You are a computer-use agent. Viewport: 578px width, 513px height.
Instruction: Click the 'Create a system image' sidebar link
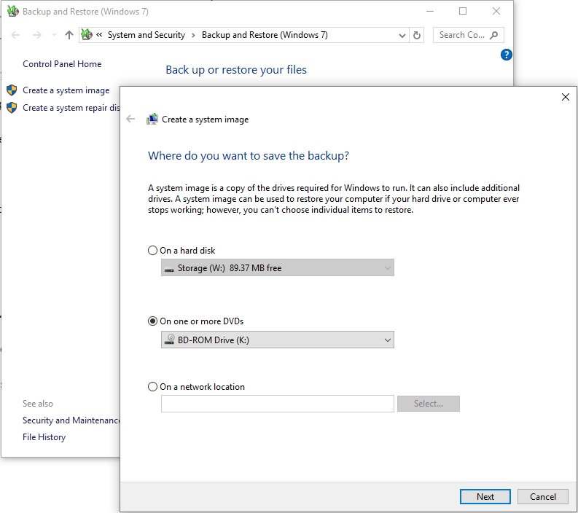pos(66,90)
